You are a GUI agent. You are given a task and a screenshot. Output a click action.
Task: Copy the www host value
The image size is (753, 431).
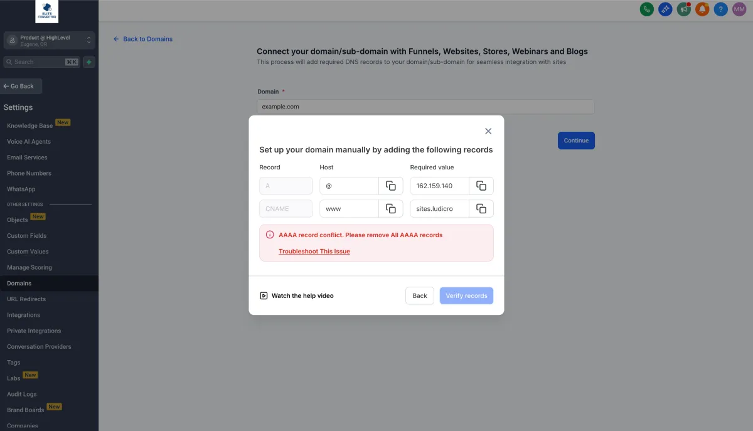390,208
